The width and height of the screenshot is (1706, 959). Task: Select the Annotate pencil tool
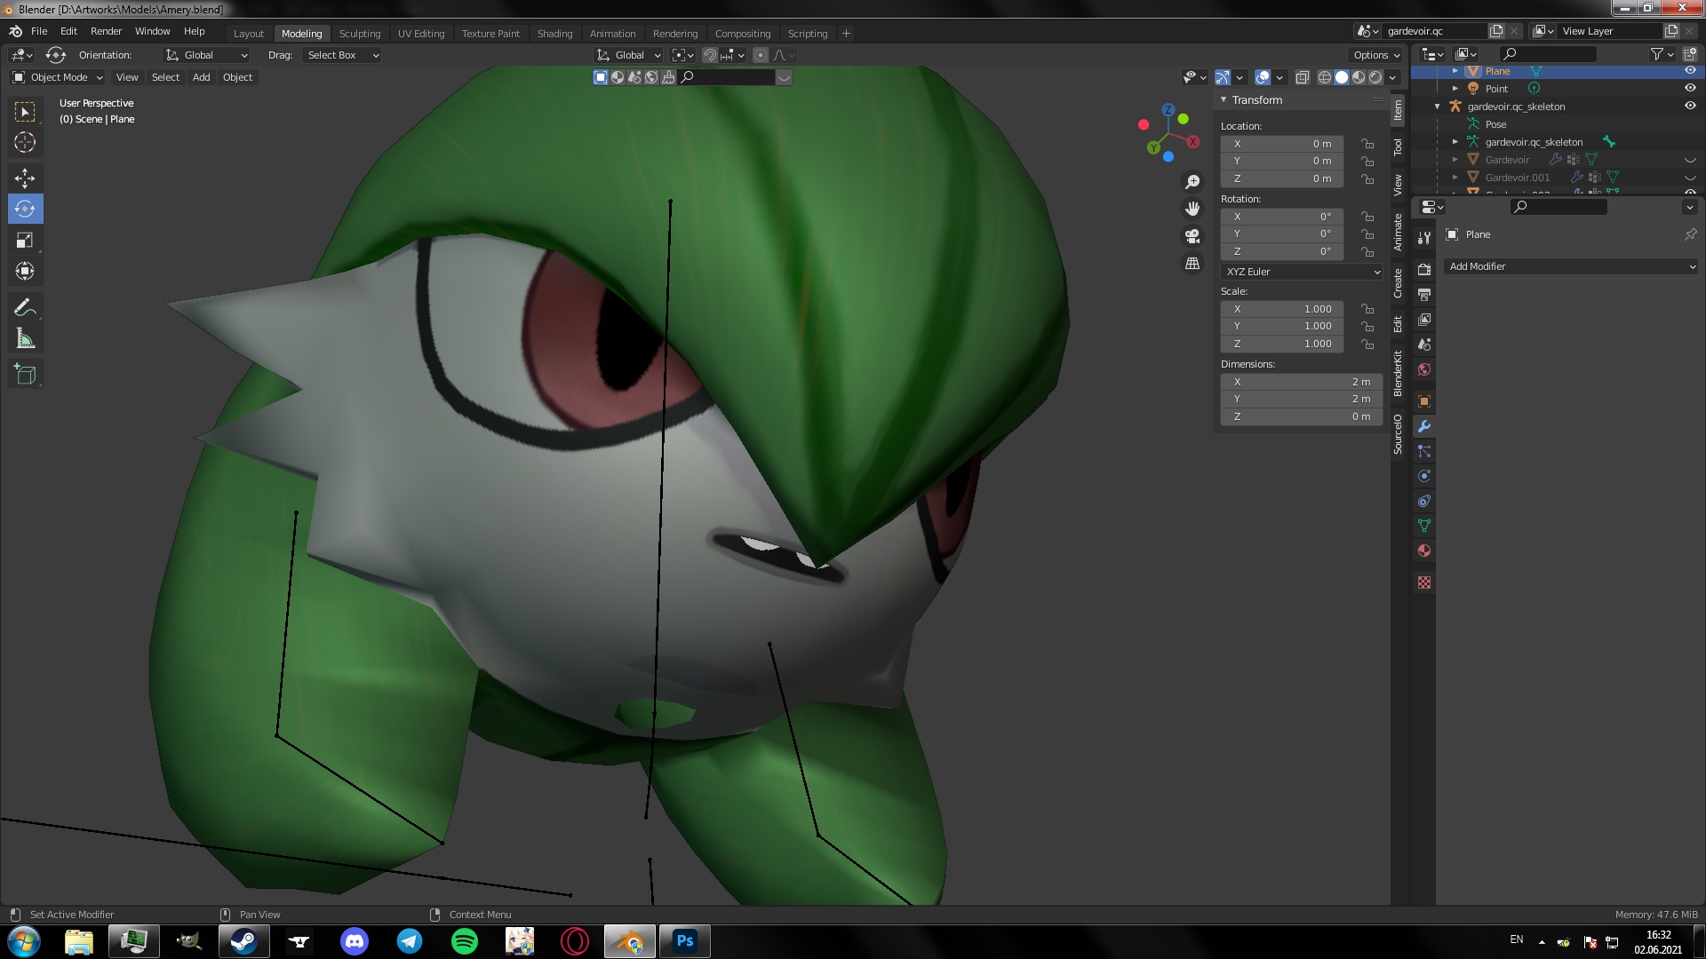(25, 308)
